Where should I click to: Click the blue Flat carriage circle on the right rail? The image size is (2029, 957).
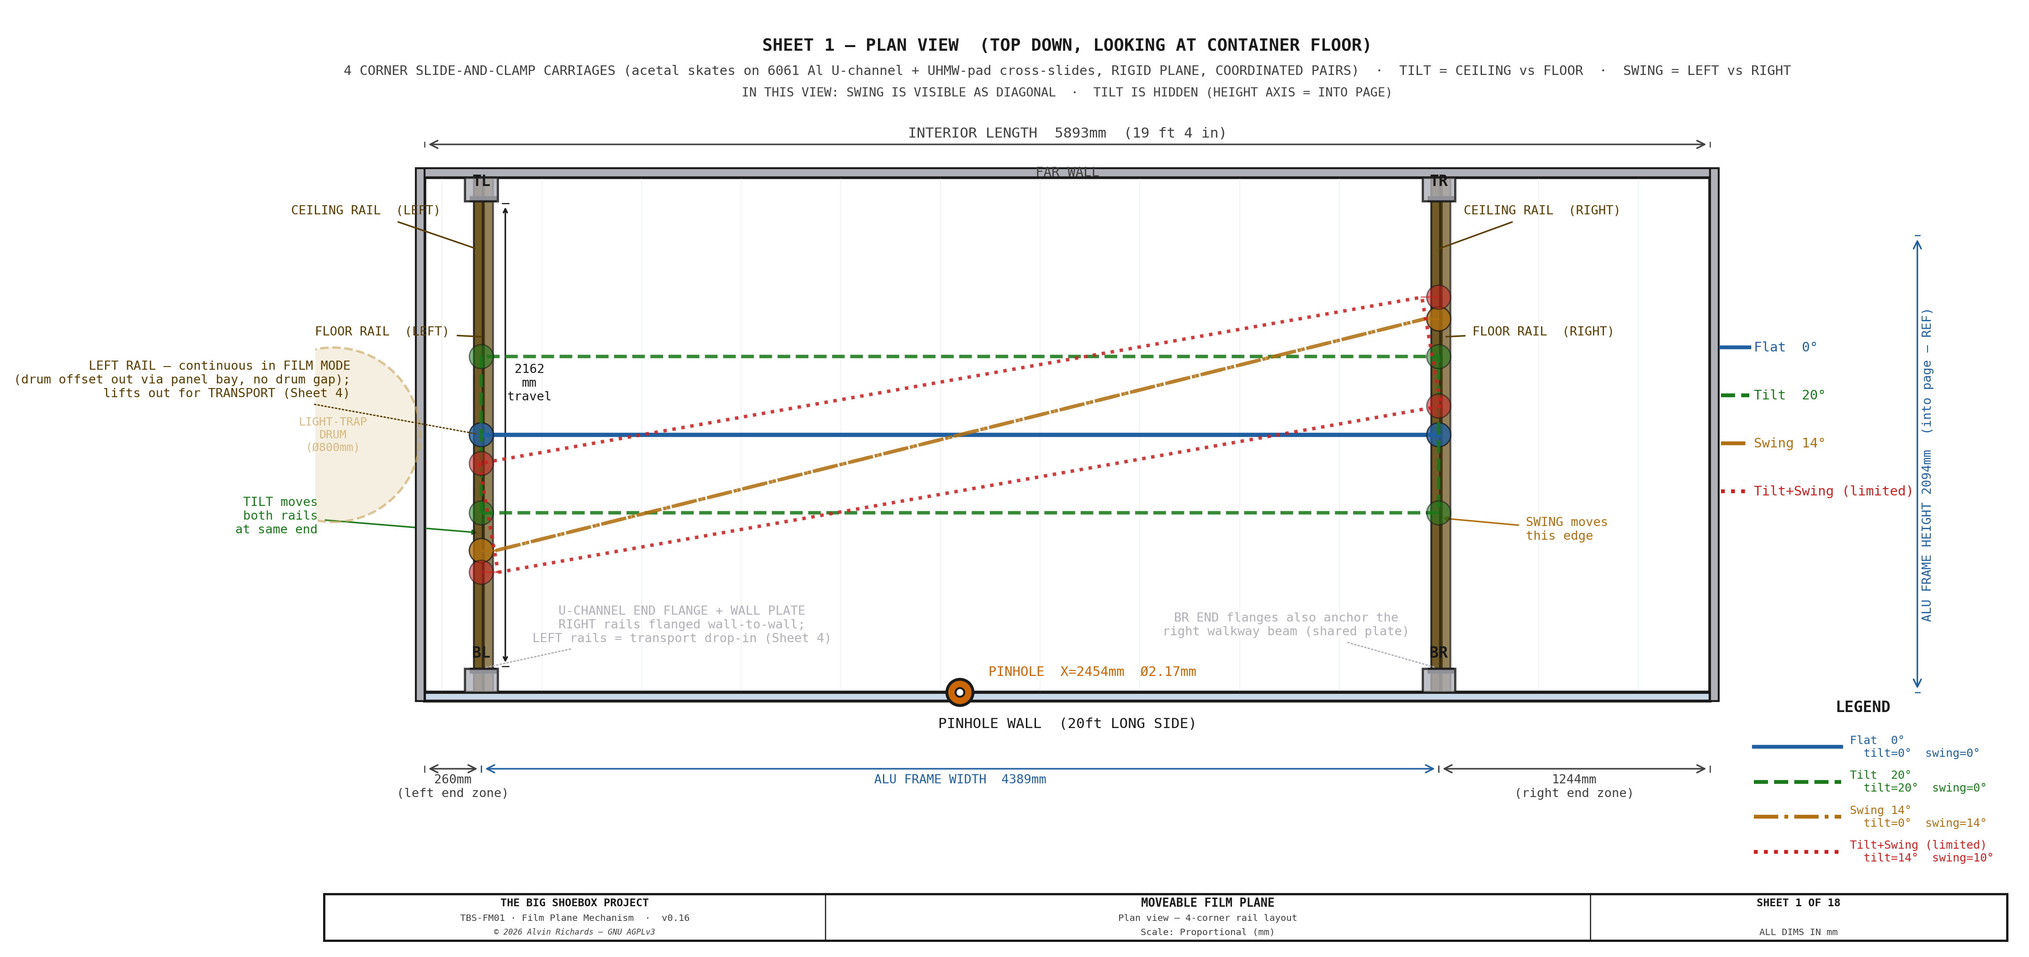coord(1438,435)
